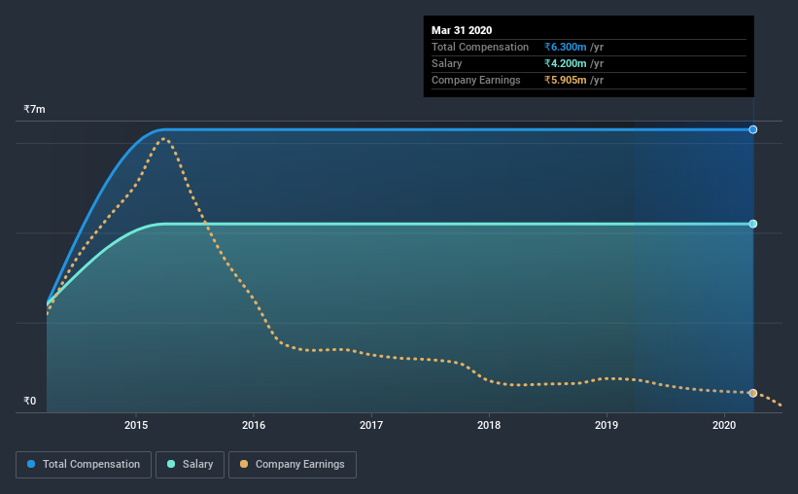Click the Company Earnings data point marker

[x=752, y=393]
